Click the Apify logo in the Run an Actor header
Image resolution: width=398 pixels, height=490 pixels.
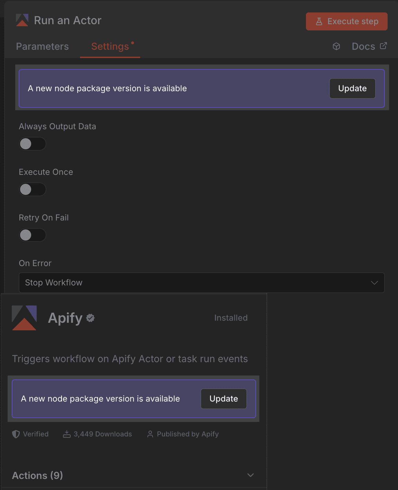pos(21,20)
